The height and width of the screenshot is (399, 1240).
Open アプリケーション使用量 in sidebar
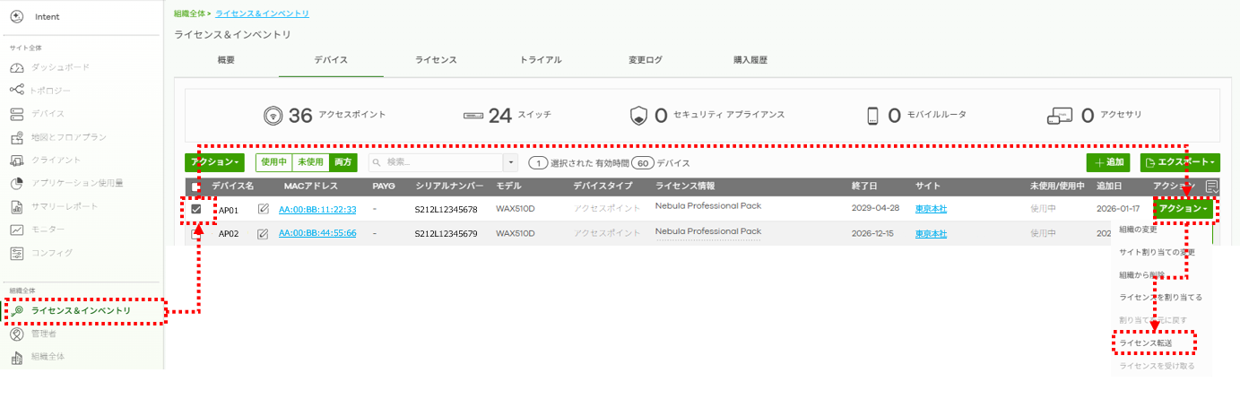(x=77, y=183)
